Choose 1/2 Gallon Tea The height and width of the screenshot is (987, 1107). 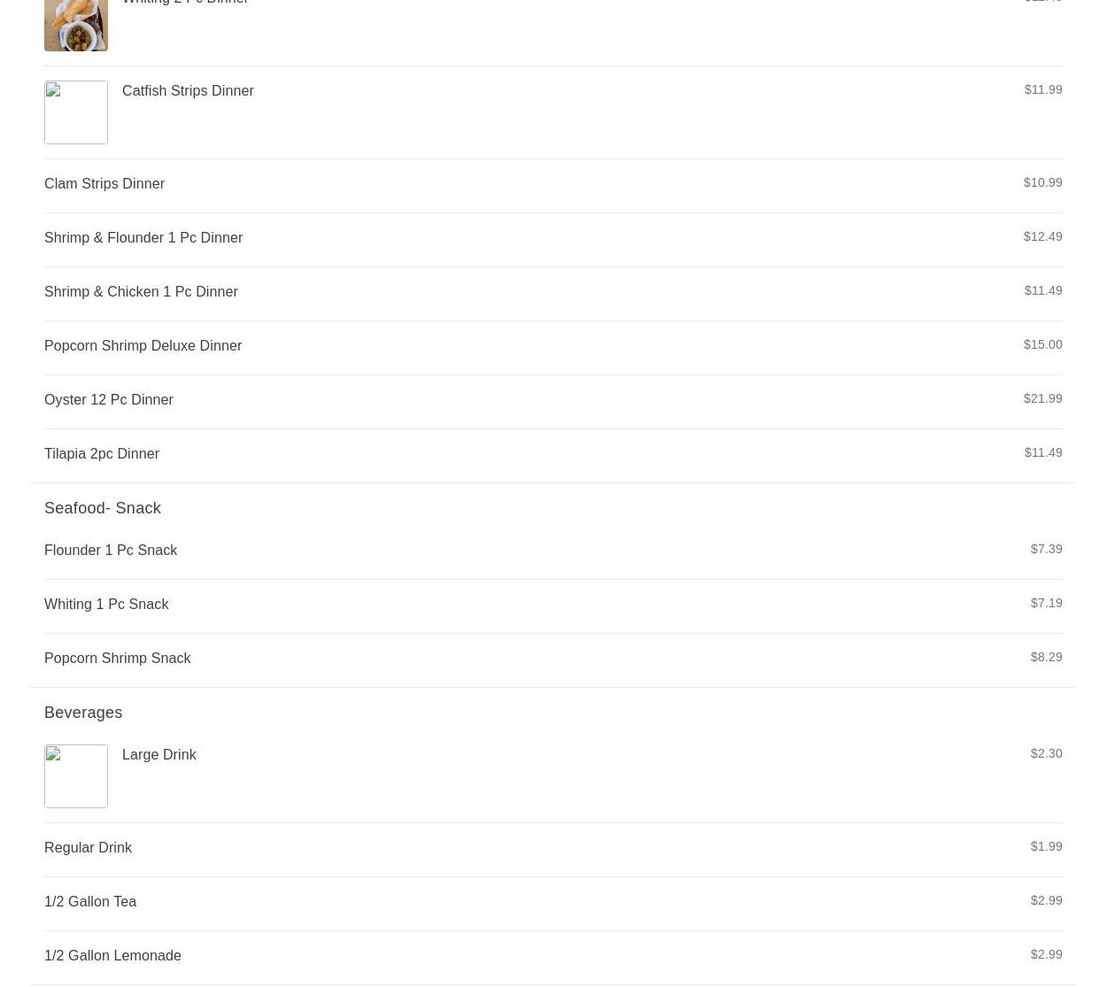553,904
